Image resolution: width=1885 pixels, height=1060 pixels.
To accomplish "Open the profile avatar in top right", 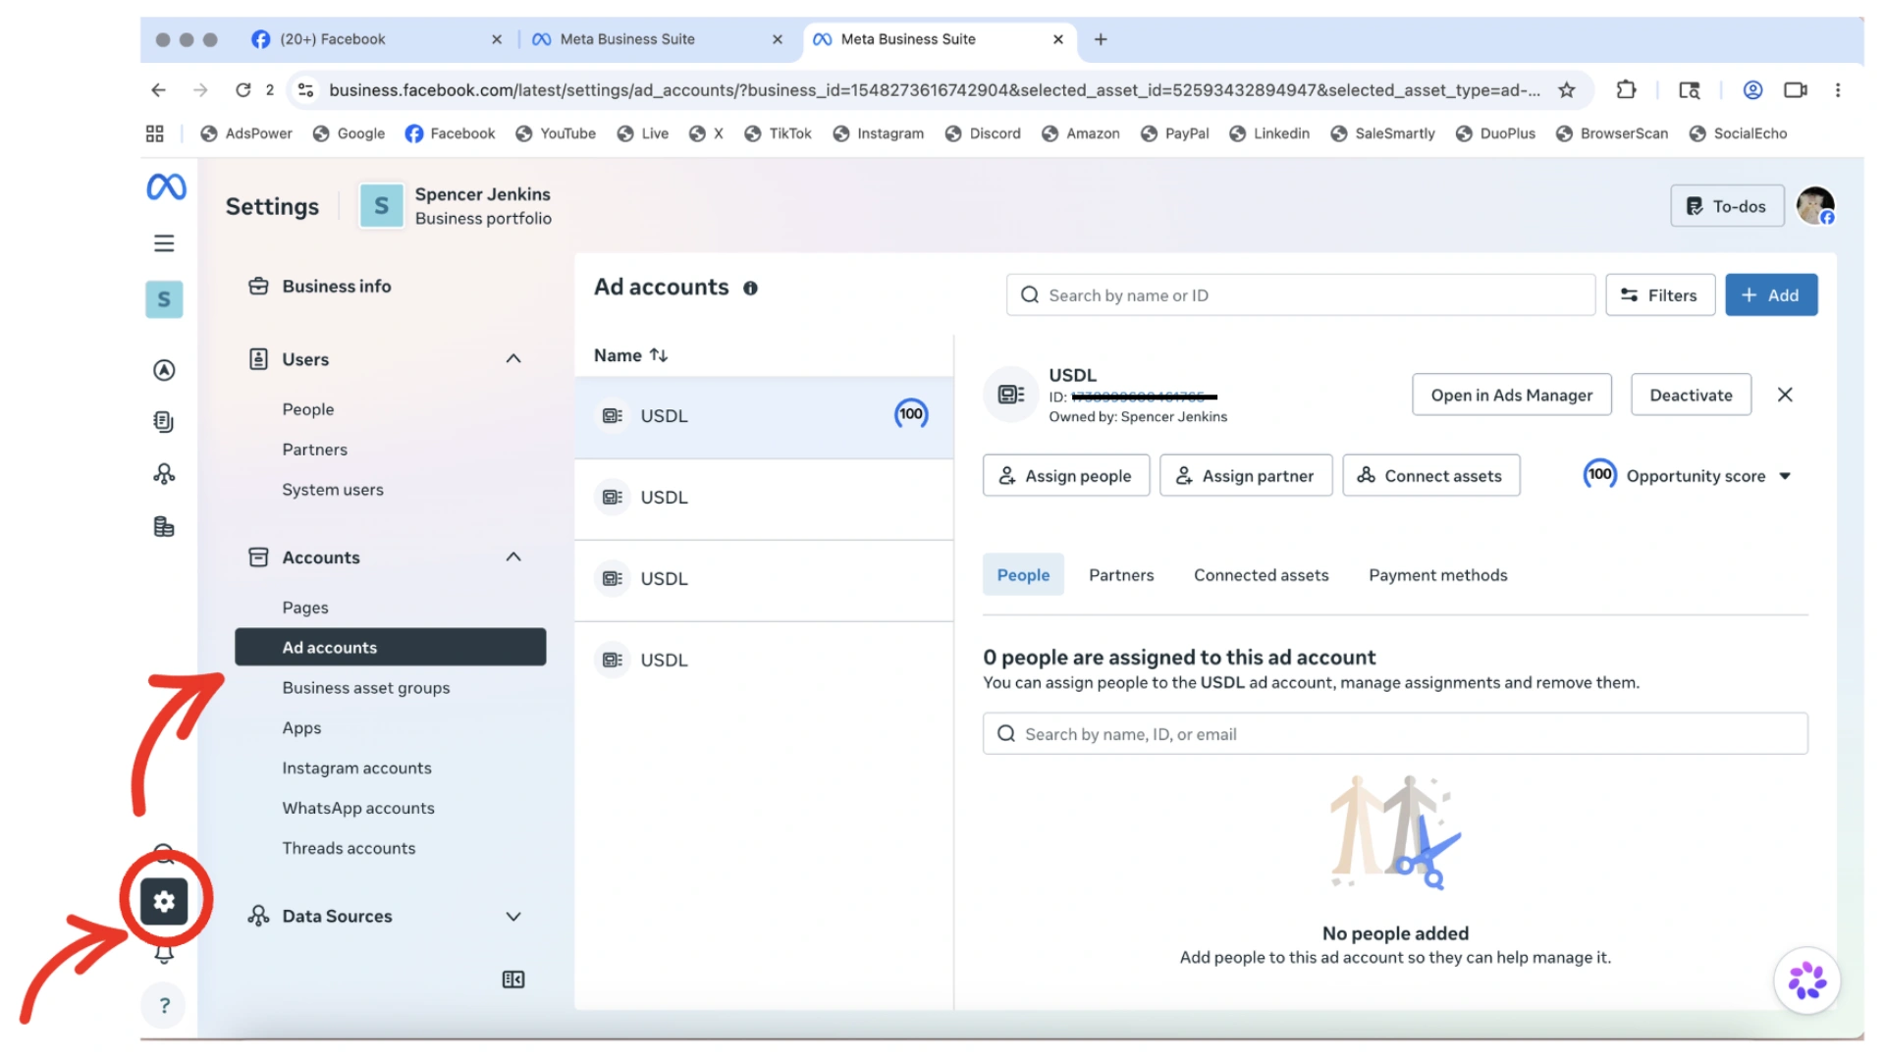I will click(x=1815, y=206).
